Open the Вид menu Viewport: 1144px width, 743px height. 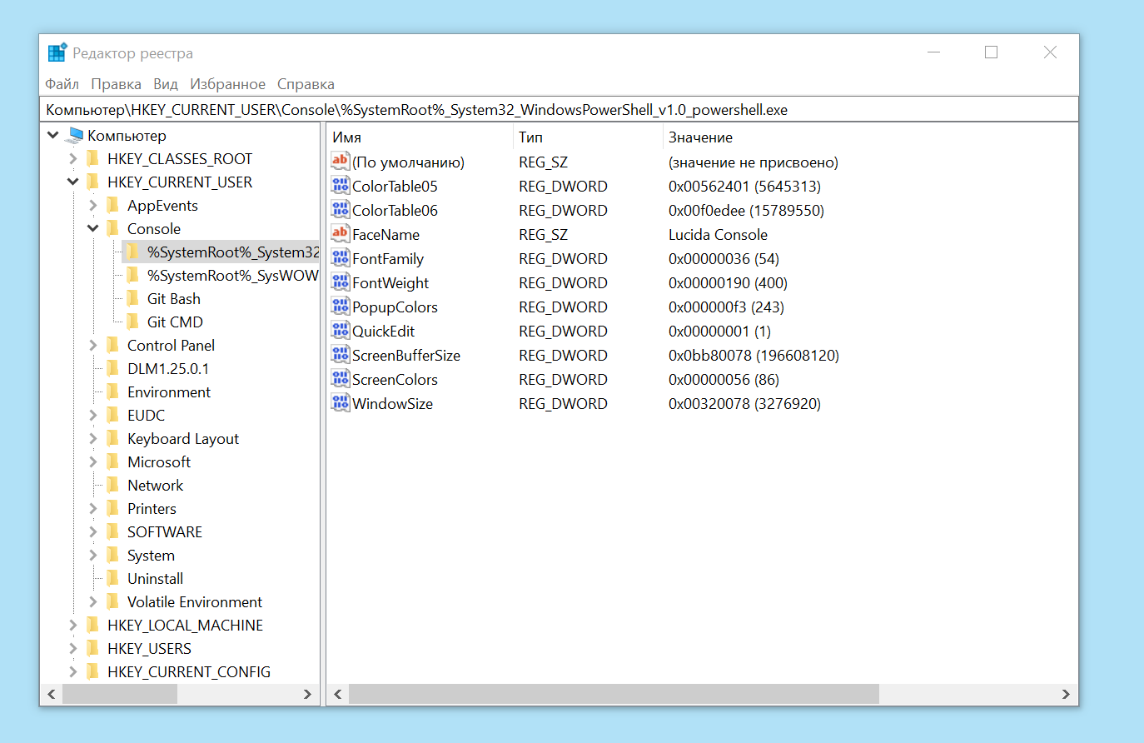pyautogui.click(x=166, y=84)
